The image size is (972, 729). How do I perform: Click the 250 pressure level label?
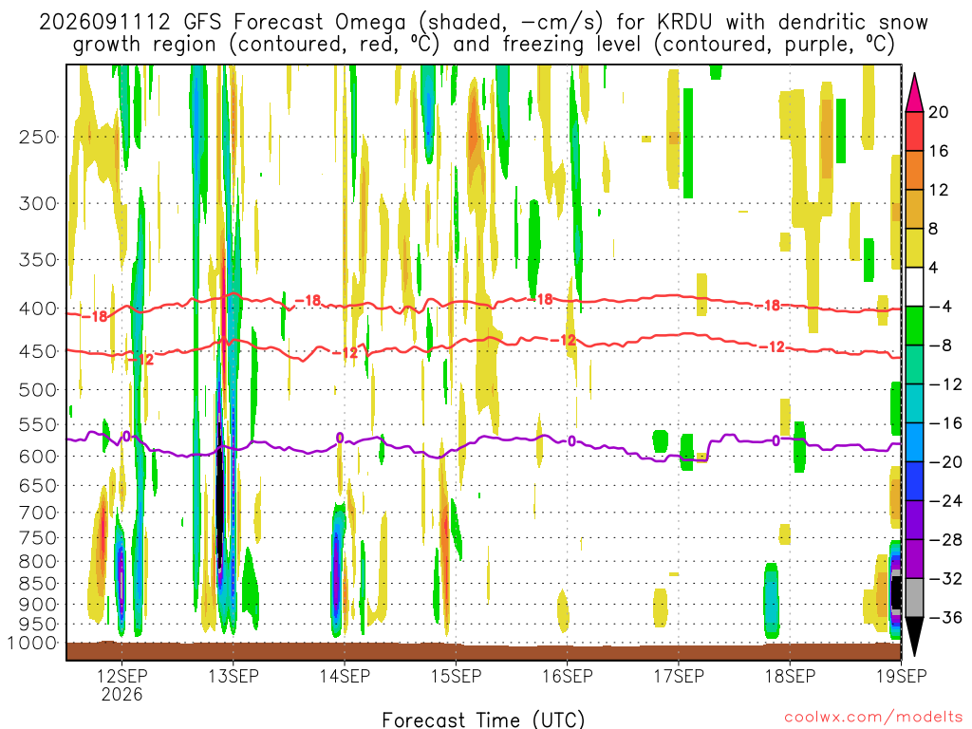(38, 137)
